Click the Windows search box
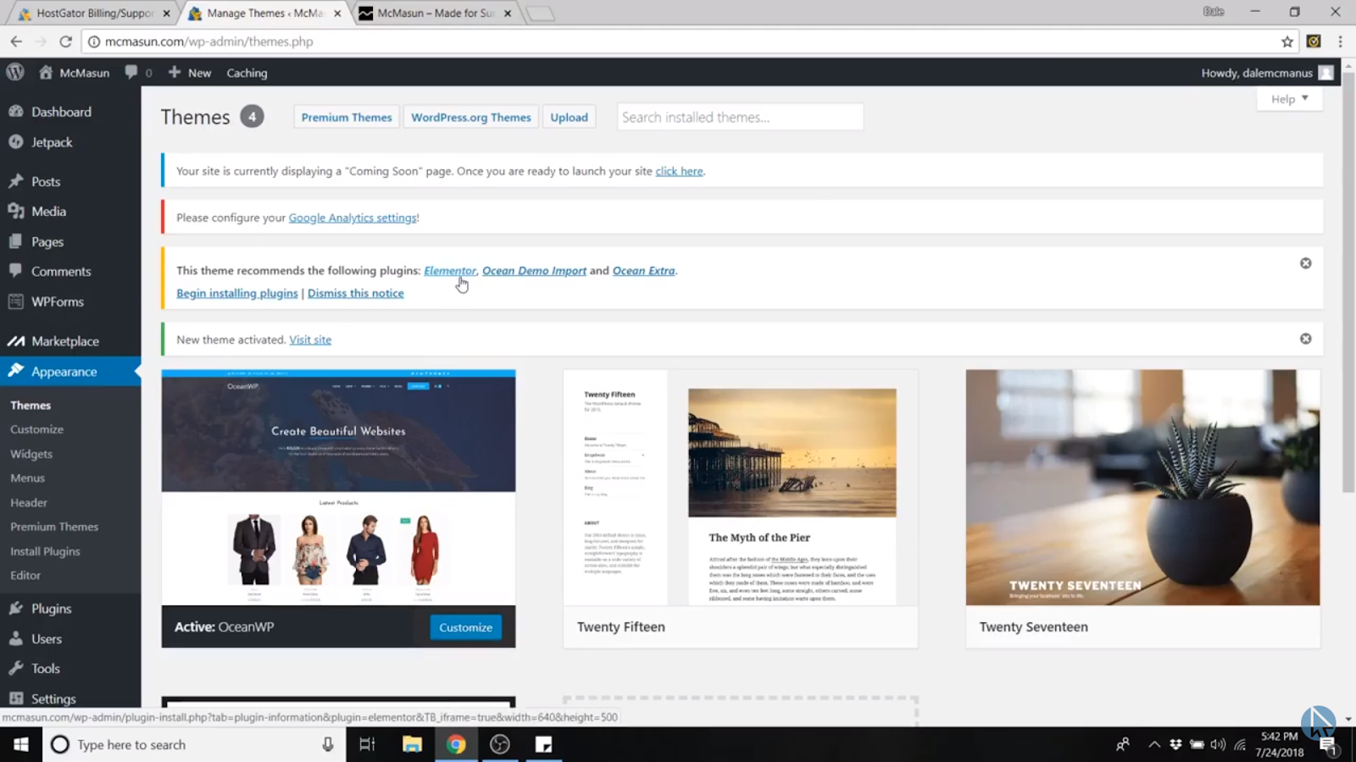 click(195, 745)
